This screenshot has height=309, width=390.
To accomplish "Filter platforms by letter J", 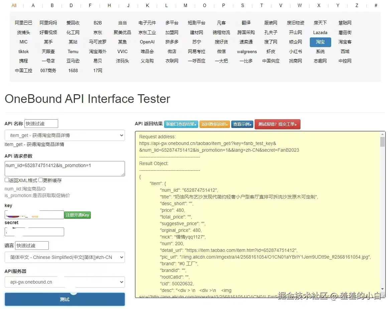I will (128, 5).
